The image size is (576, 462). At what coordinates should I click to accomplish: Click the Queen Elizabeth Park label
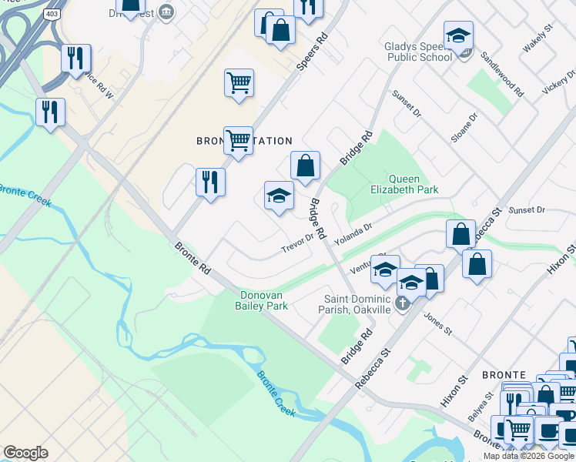(x=404, y=184)
